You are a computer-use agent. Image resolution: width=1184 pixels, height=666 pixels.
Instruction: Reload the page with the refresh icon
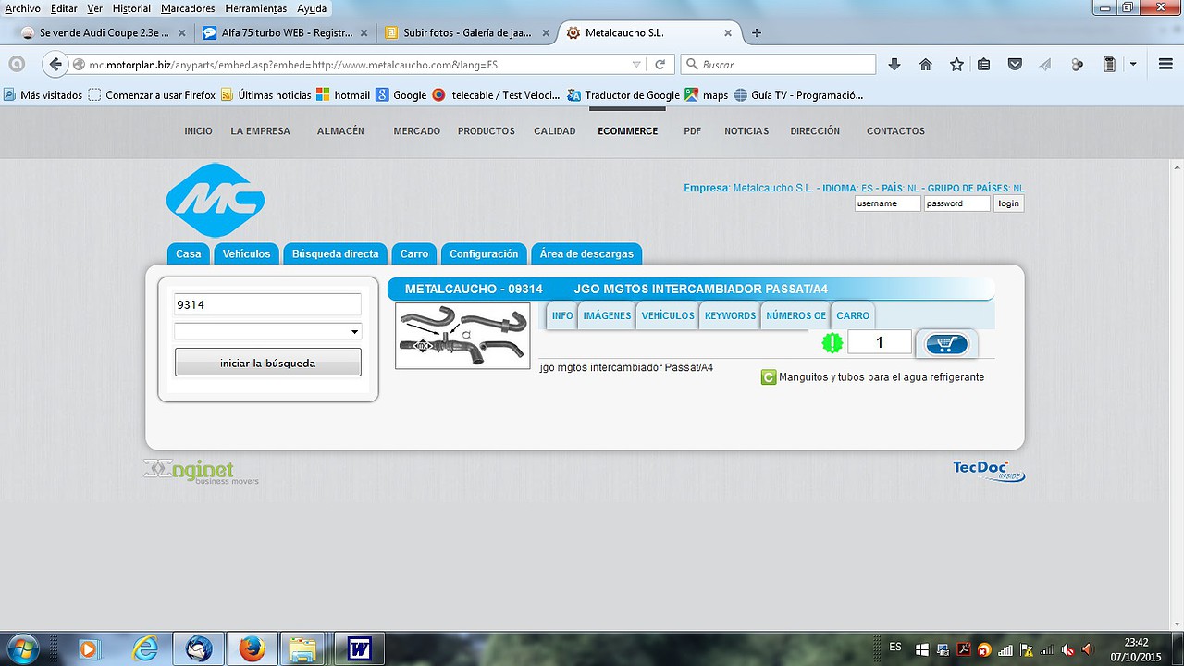point(660,65)
